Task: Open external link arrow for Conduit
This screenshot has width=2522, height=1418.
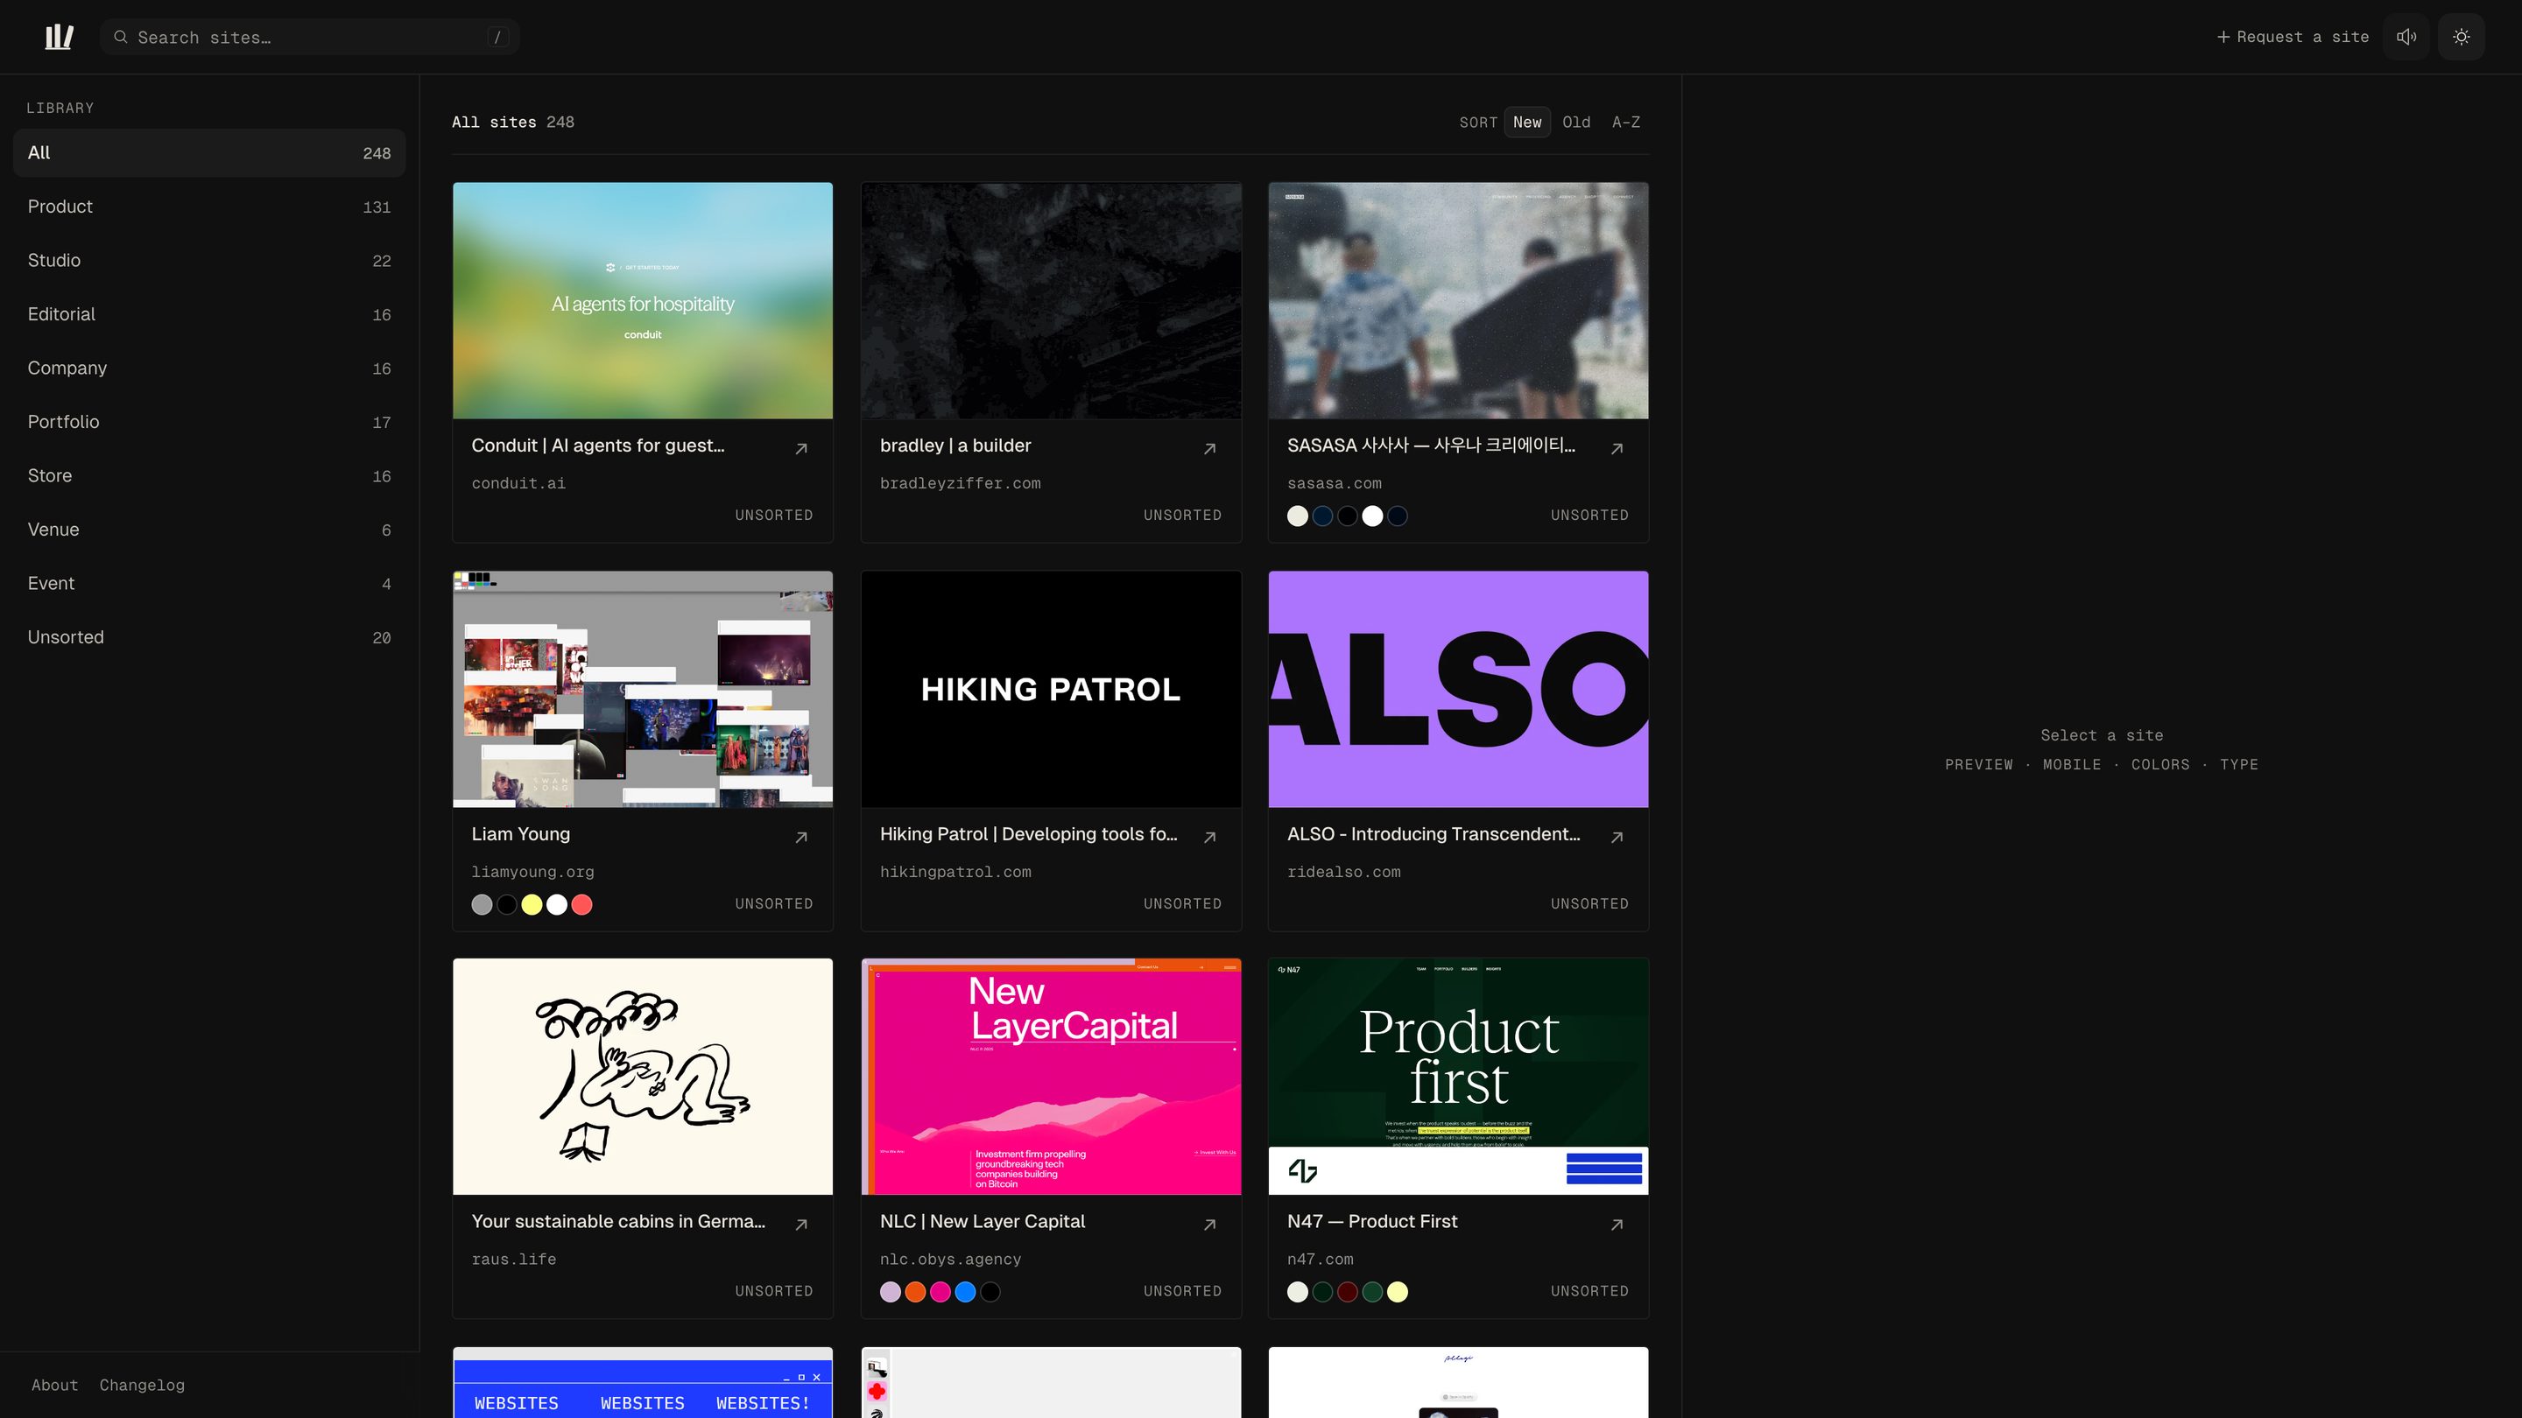Action: click(801, 448)
